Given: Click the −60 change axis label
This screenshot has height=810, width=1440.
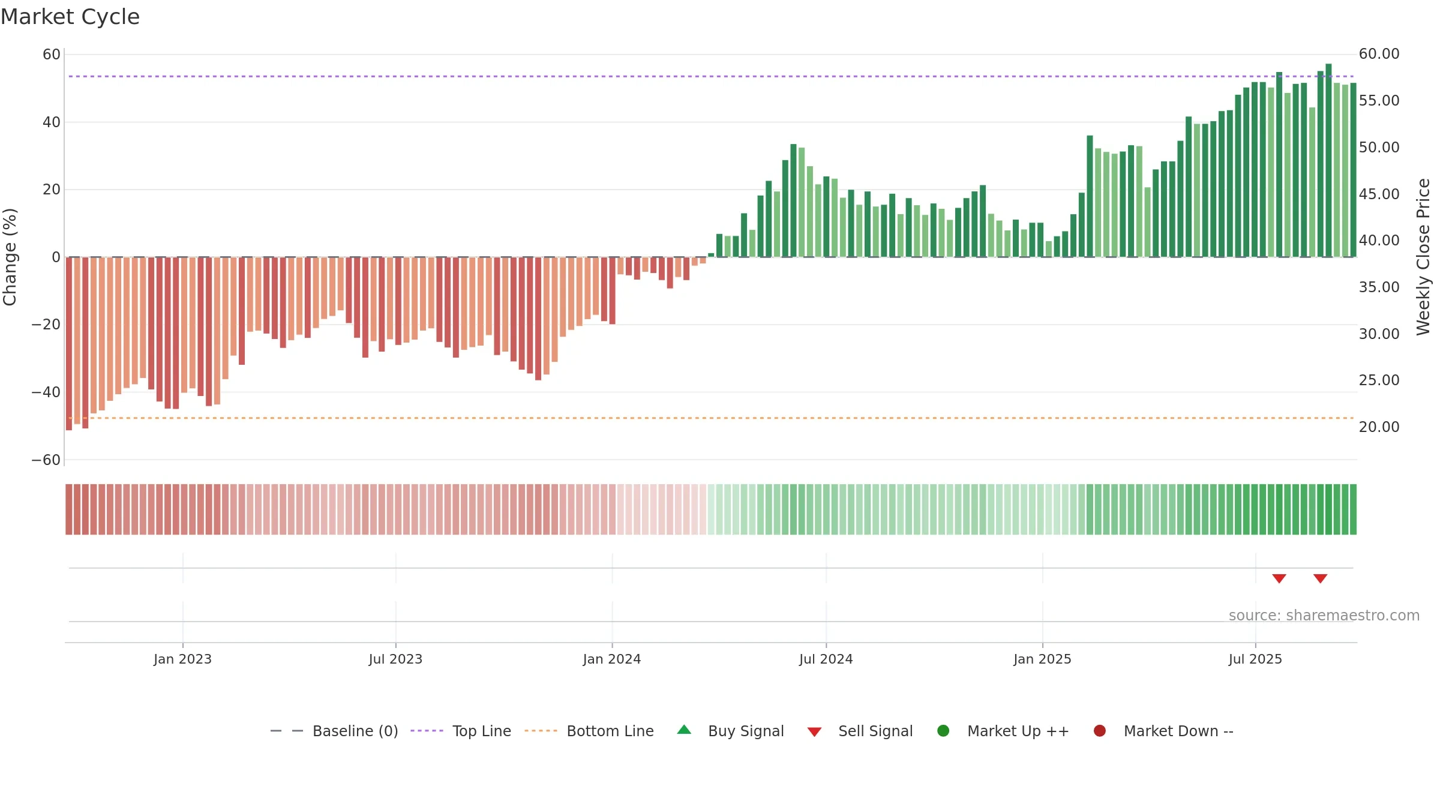Looking at the screenshot, I should 46,460.
